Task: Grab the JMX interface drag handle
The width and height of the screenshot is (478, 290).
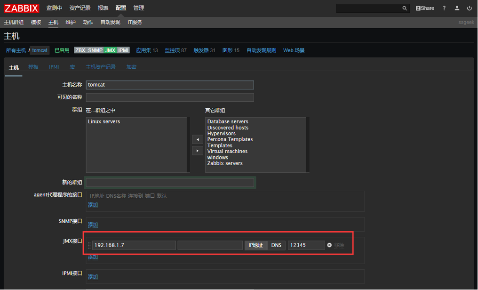Action: point(89,245)
